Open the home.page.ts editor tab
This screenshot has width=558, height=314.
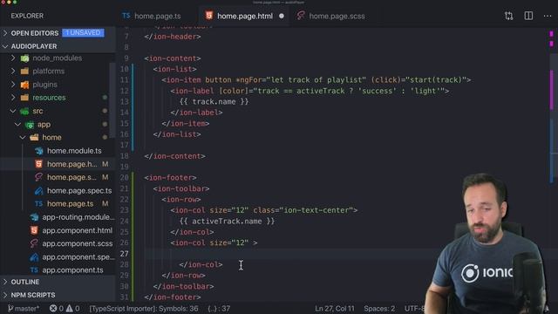pyautogui.click(x=152, y=16)
